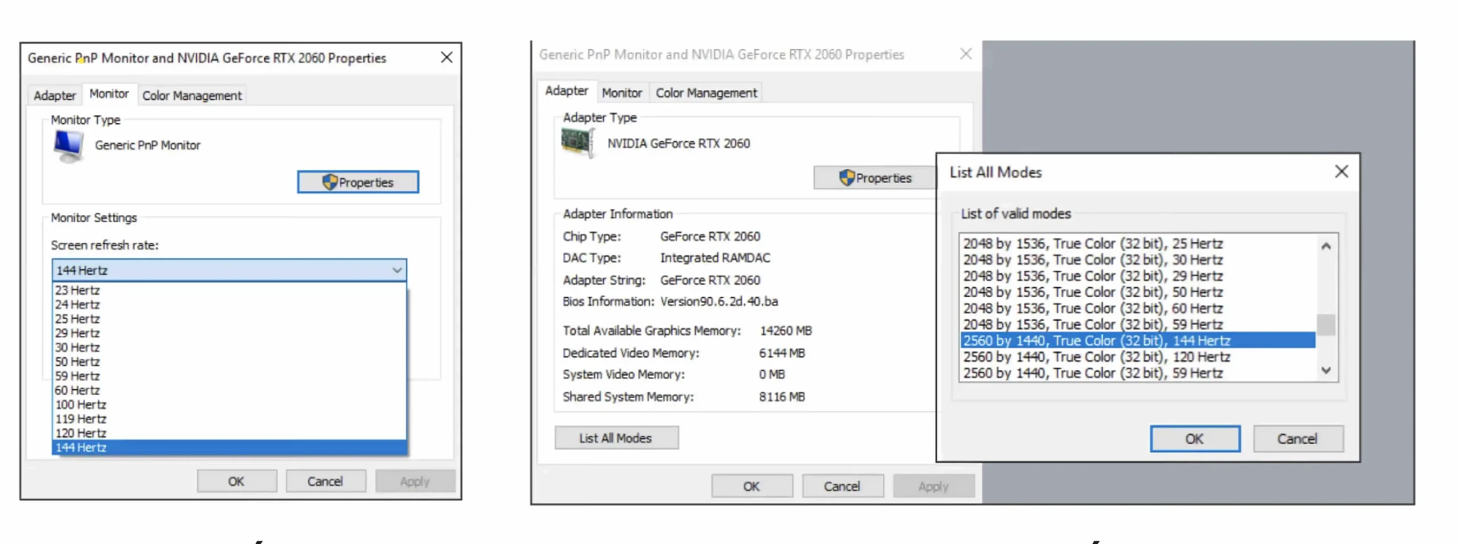
Task: Pick 120 Hertz refresh rate option
Action: (x=229, y=432)
